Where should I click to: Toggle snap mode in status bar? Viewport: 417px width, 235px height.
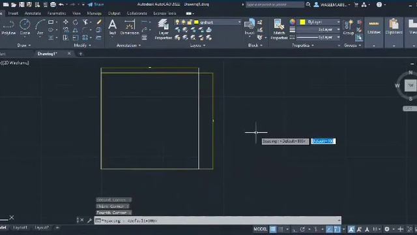point(281,229)
